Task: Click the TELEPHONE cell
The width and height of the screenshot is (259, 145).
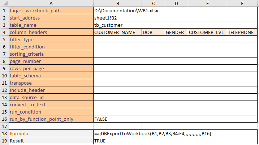Action: tap(242, 32)
